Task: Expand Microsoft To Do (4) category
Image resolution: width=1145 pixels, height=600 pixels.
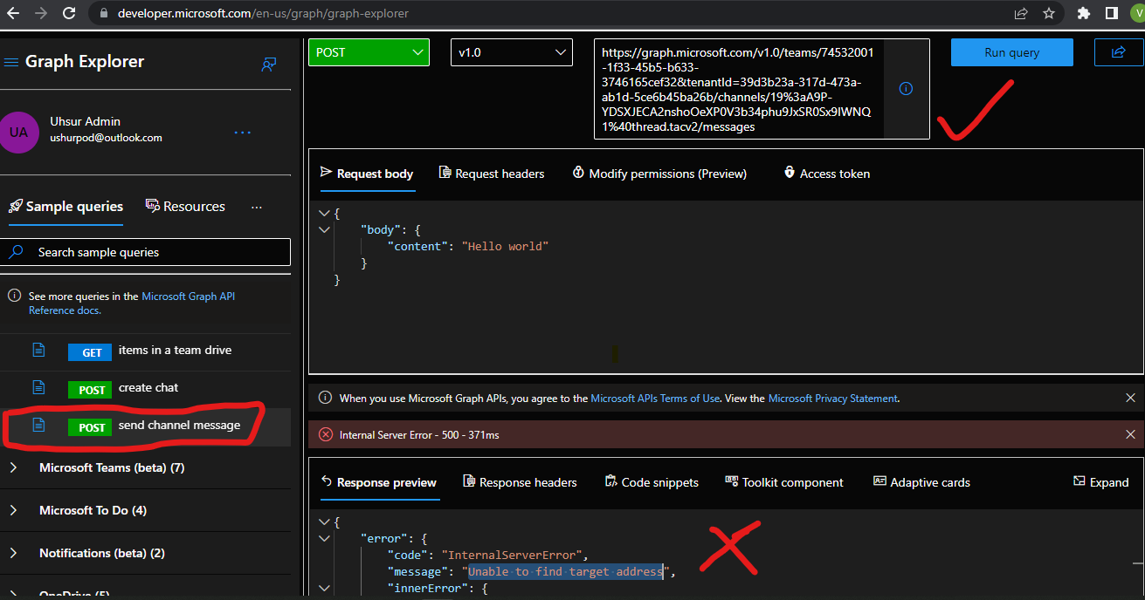Action: (13, 510)
